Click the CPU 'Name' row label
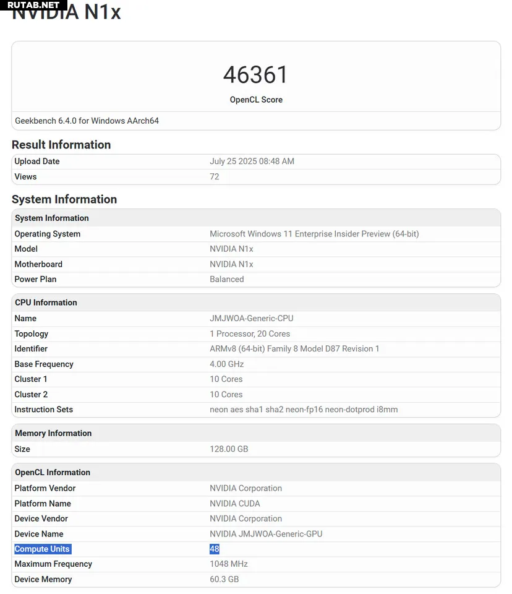Screen dimensions: 512x594 25,318
